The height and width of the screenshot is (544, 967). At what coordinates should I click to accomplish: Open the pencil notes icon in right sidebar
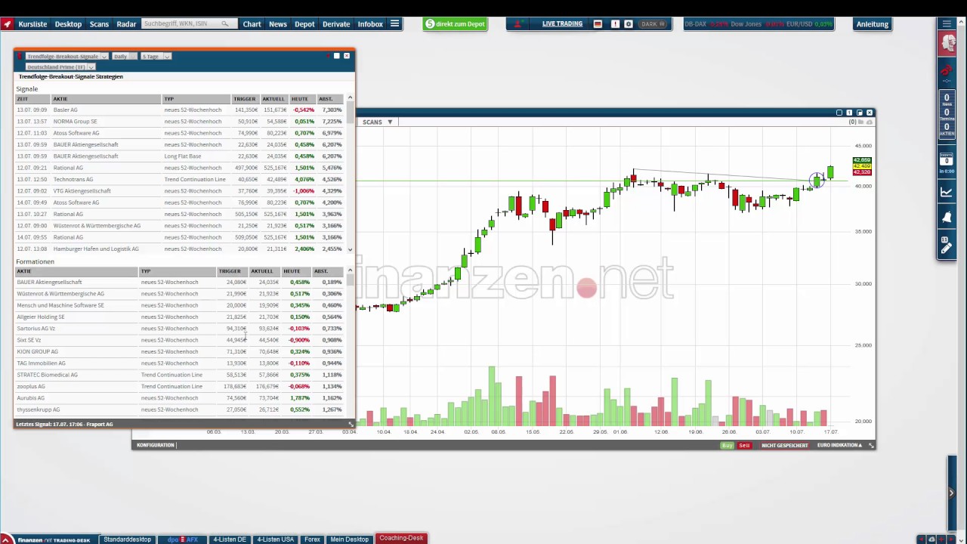coord(947,245)
